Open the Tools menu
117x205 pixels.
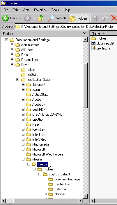(55, 10)
